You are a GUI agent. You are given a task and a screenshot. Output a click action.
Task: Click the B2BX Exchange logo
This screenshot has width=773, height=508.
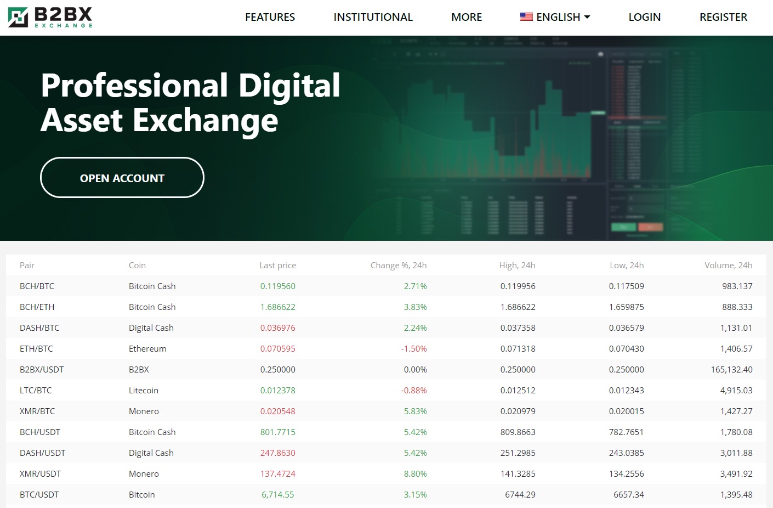tap(50, 18)
